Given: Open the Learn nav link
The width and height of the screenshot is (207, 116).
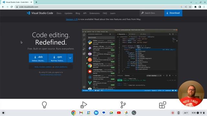Looking at the screenshot, I should 113,13.
